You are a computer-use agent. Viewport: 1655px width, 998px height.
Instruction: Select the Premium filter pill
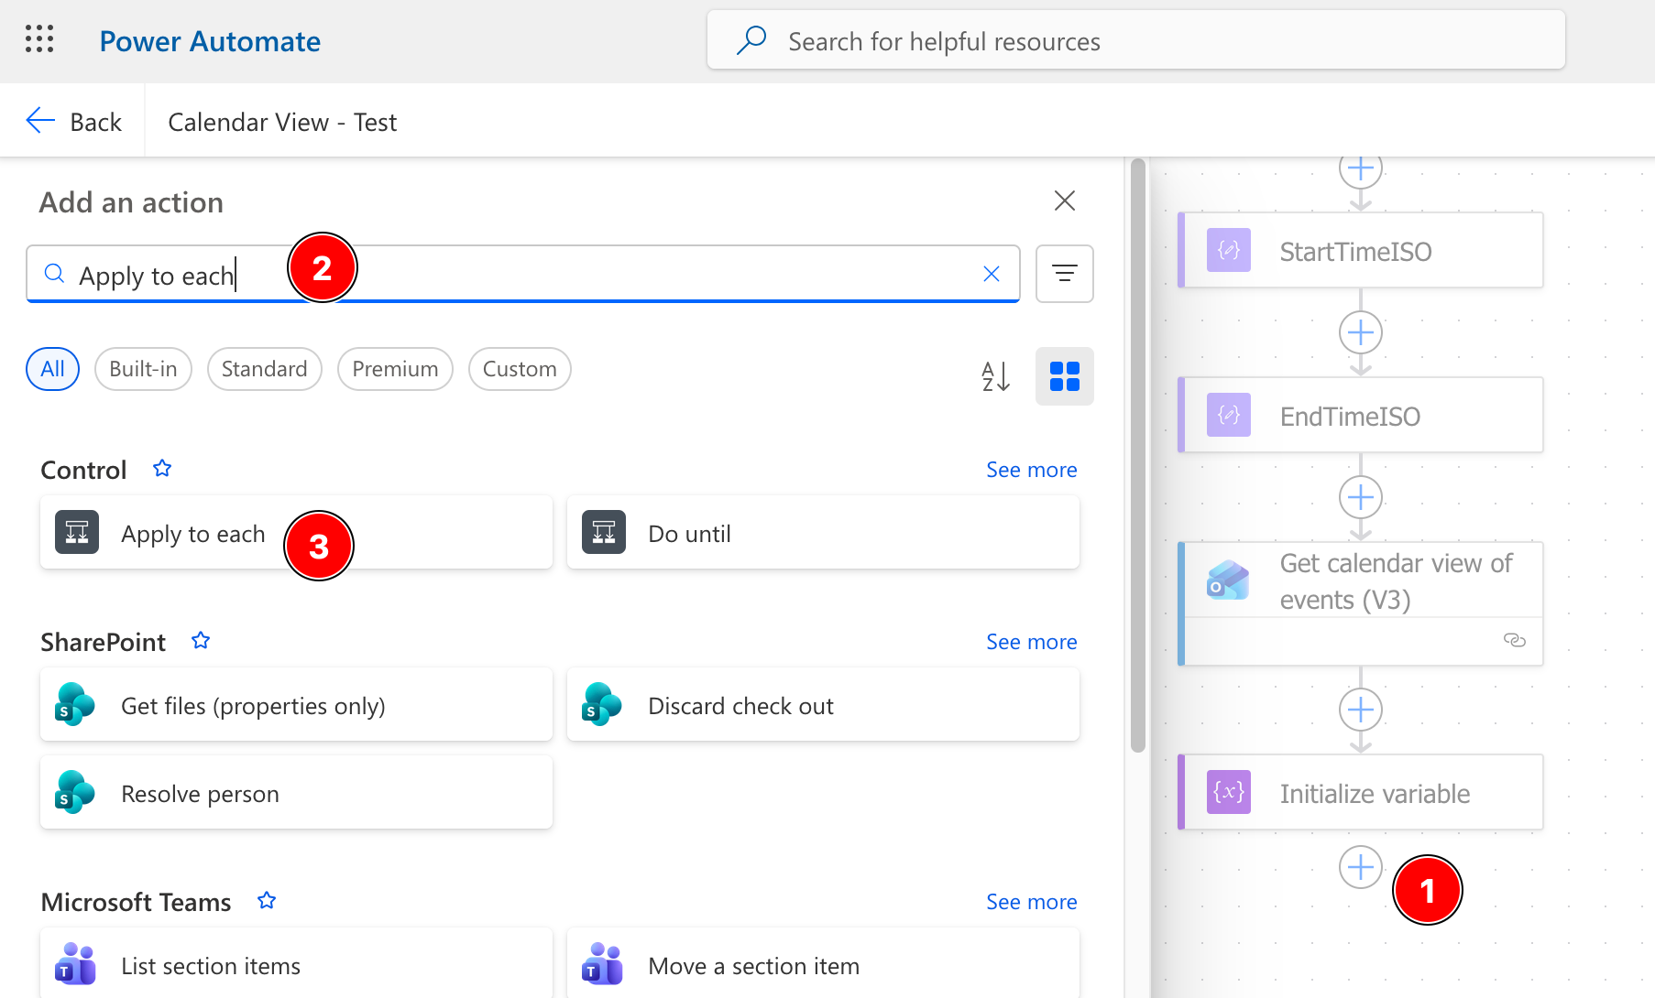(395, 369)
